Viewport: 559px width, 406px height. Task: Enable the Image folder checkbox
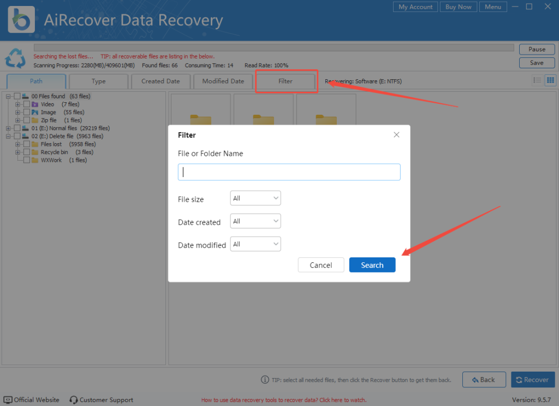tap(26, 112)
